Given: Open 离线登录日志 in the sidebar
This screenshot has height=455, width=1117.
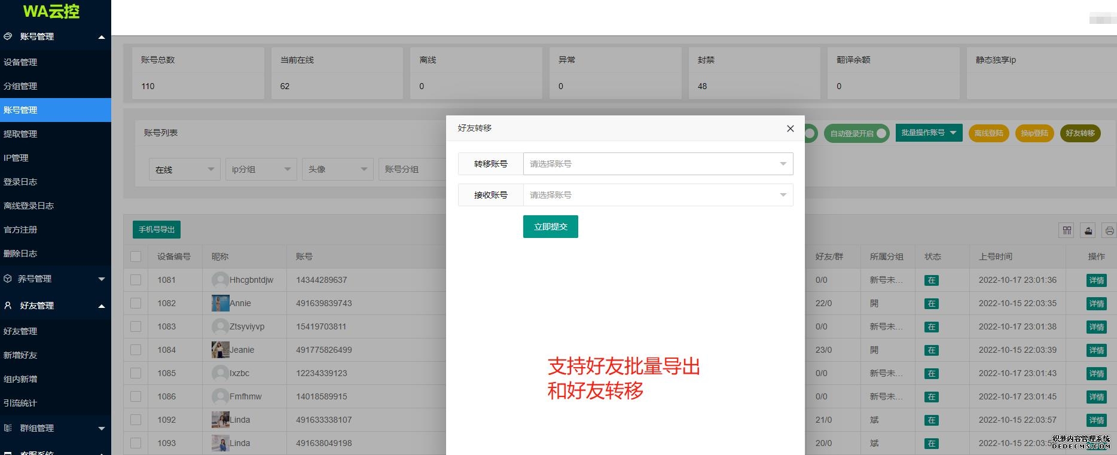Looking at the screenshot, I should click(56, 206).
